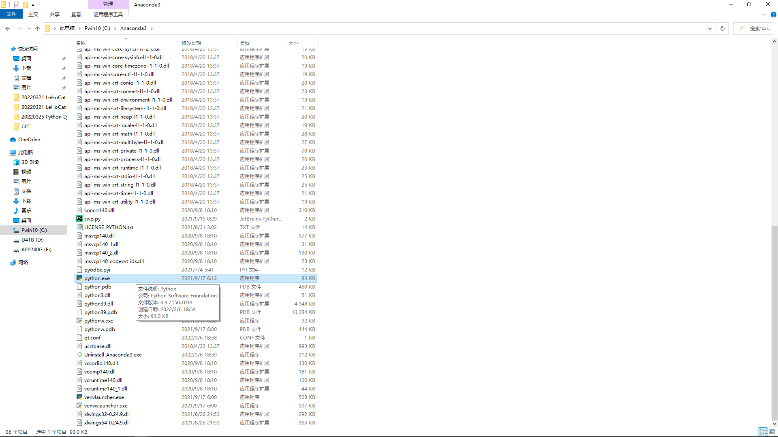Click the cwp.py PyCharm file icon
The height and width of the screenshot is (437, 778).
pyautogui.click(x=79, y=218)
